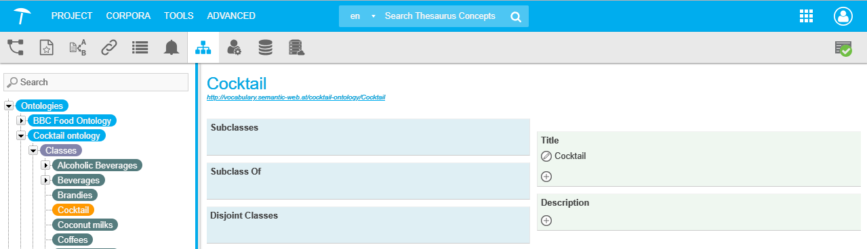Click the Cocktail page heading

[237, 83]
